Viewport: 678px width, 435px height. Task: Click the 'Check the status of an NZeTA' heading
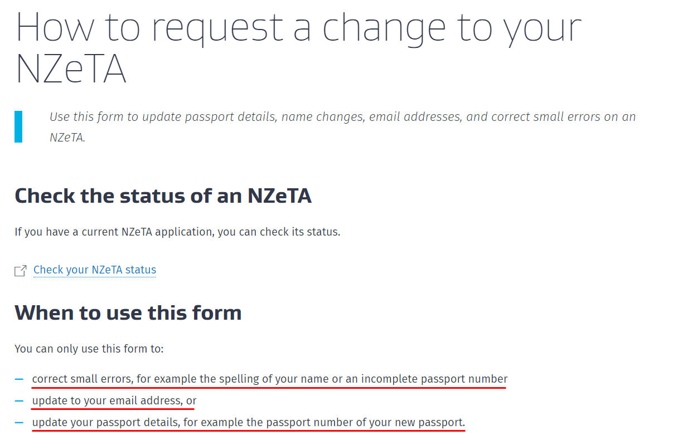tap(163, 196)
